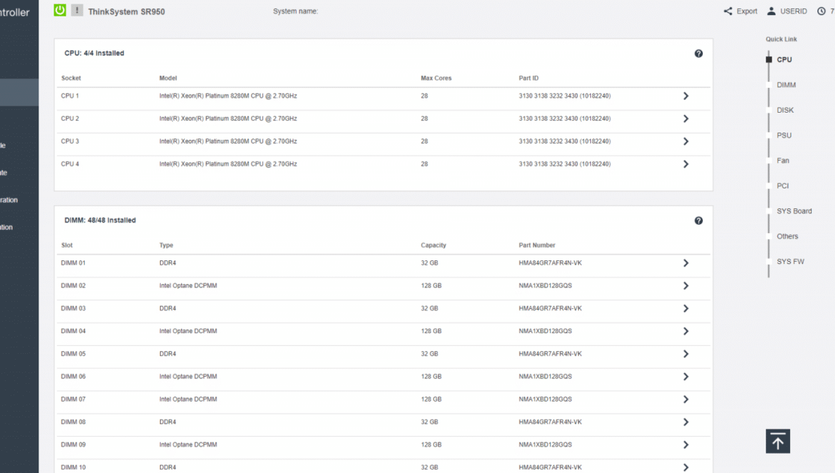Click the CPU 3 model text
This screenshot has width=835, height=473.
(228, 141)
